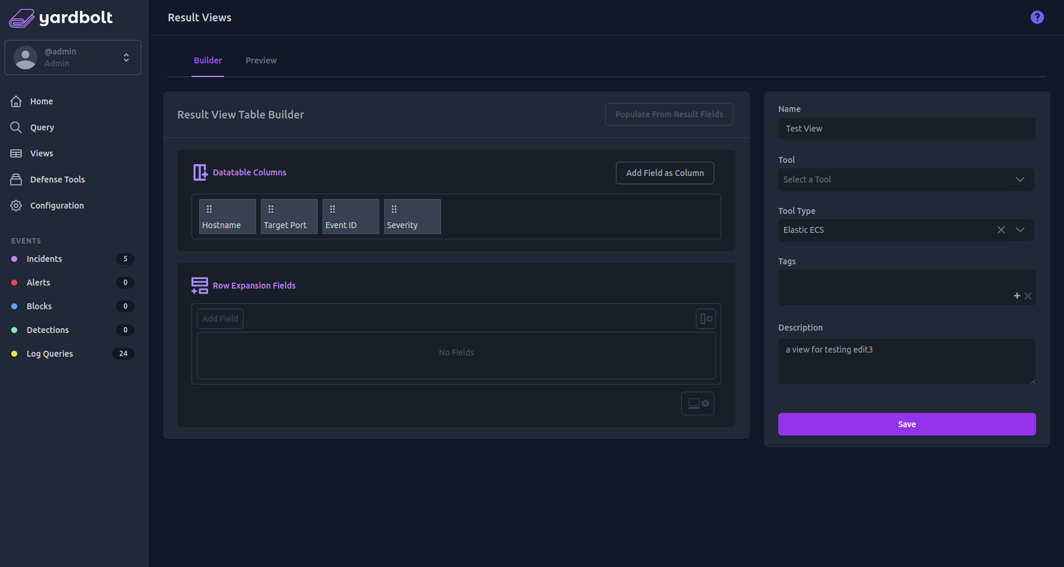Edit the Description text area
Viewport: 1064px width, 567px height.
[907, 361]
